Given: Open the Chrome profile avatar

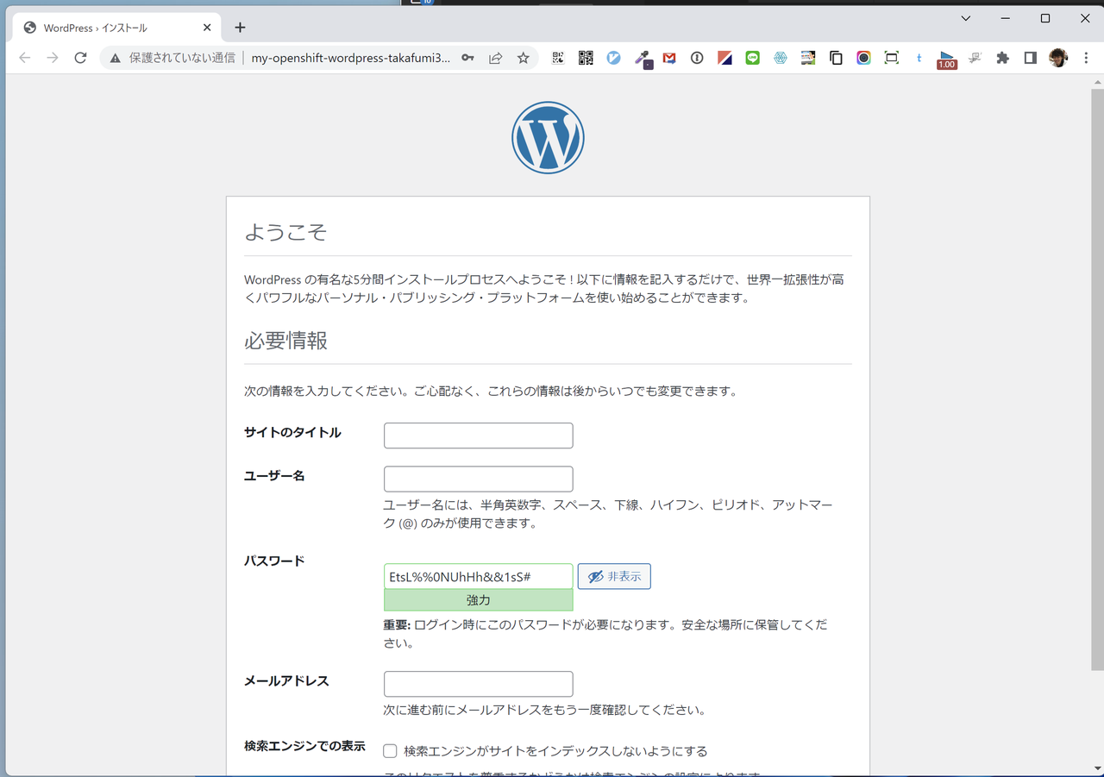Looking at the screenshot, I should pyautogui.click(x=1058, y=58).
